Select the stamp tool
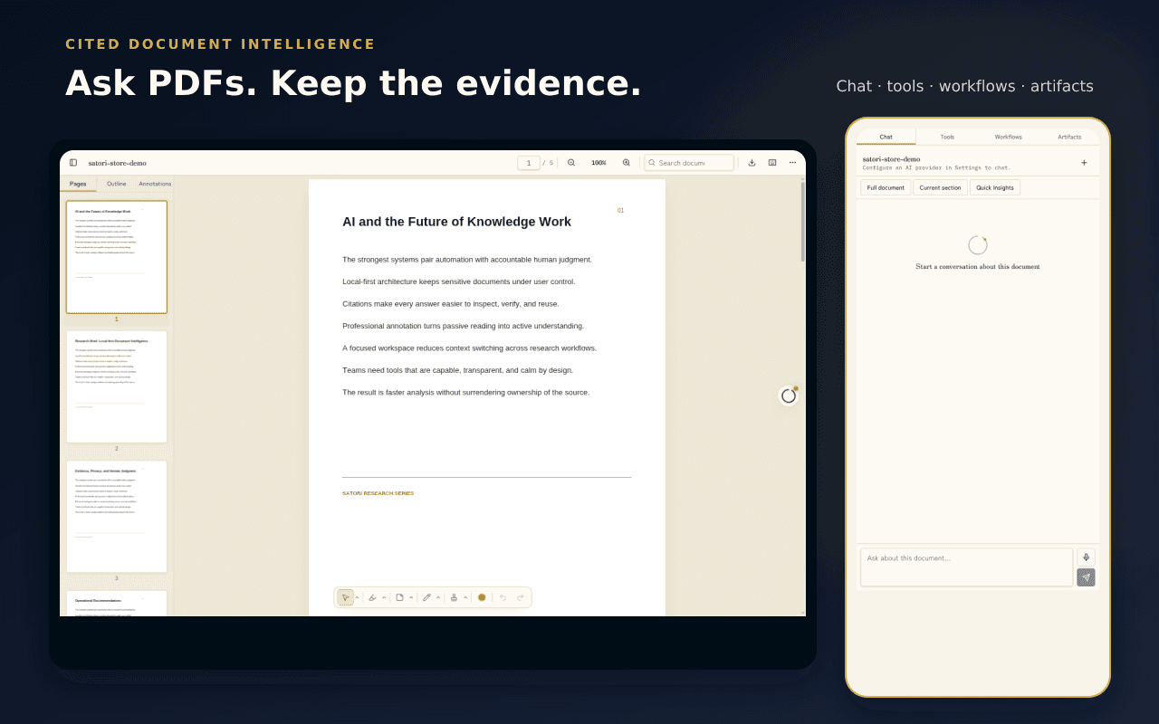The image size is (1159, 724). 454,597
